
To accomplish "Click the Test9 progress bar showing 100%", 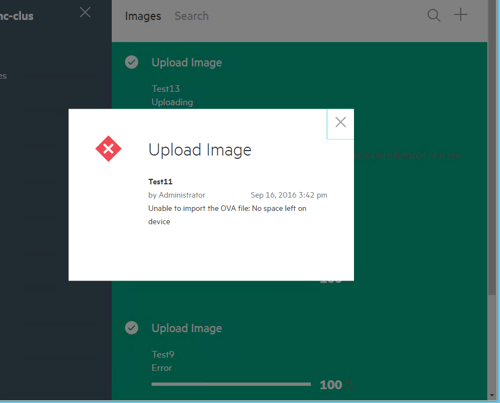I will pyautogui.click(x=231, y=384).
